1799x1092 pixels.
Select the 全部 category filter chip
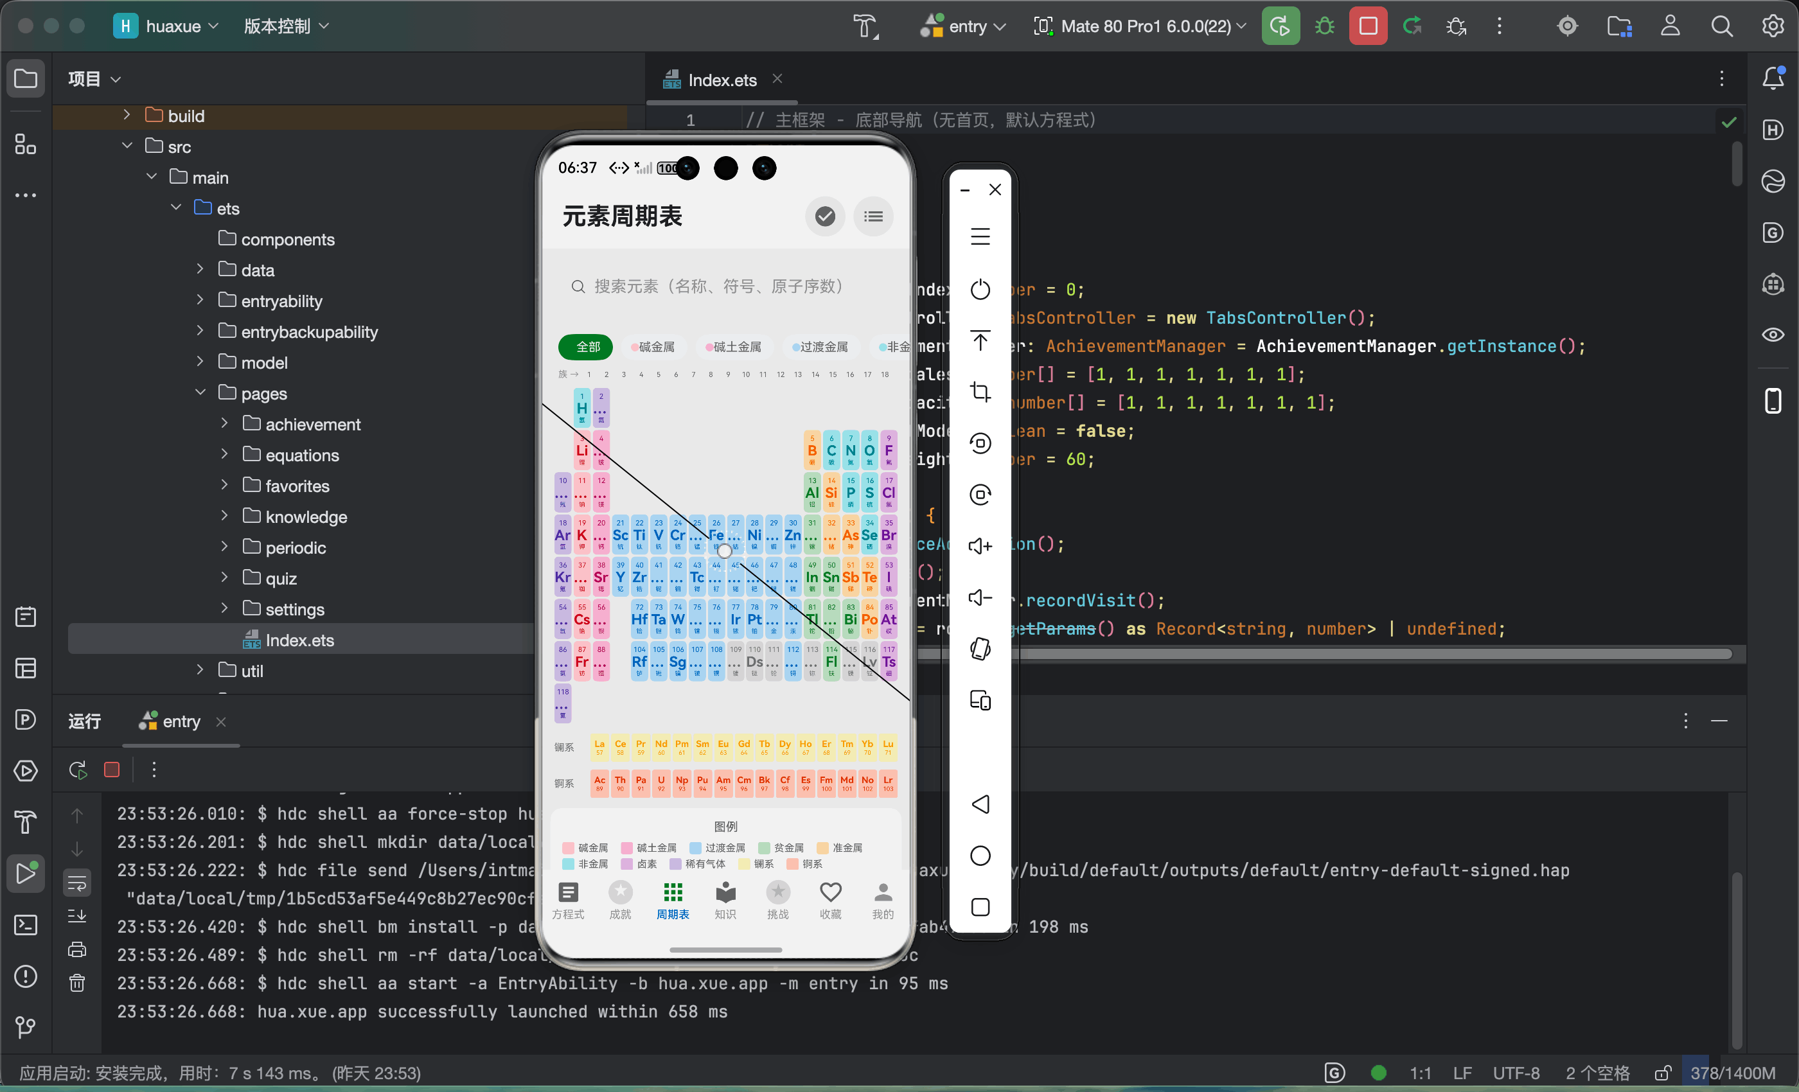(x=585, y=347)
